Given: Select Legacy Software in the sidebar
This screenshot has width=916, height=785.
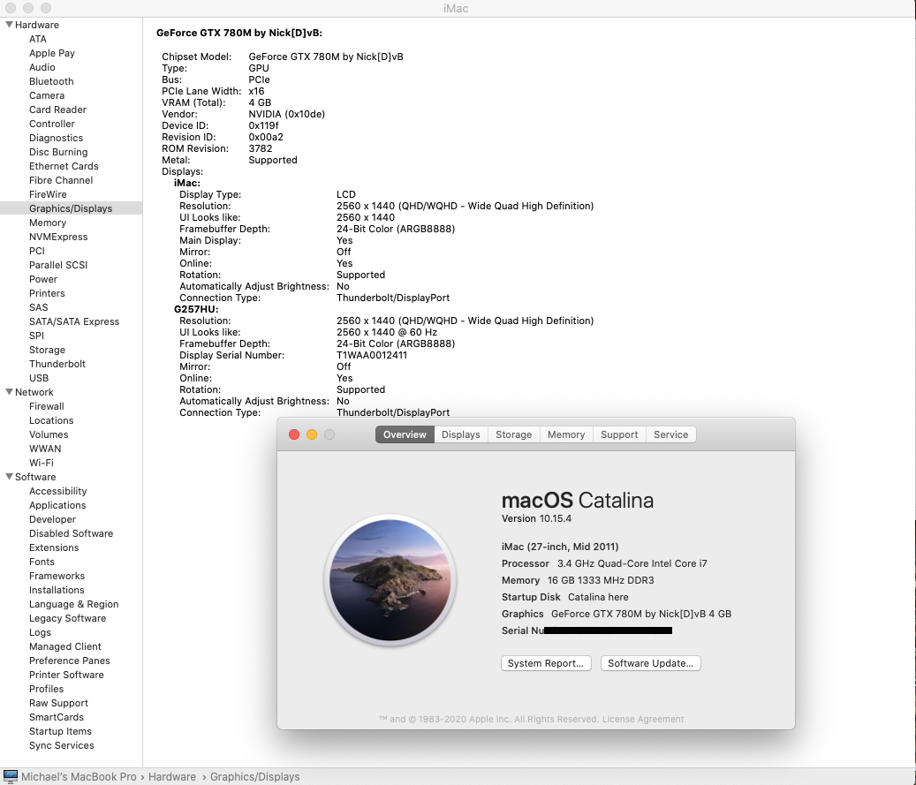Looking at the screenshot, I should (68, 618).
